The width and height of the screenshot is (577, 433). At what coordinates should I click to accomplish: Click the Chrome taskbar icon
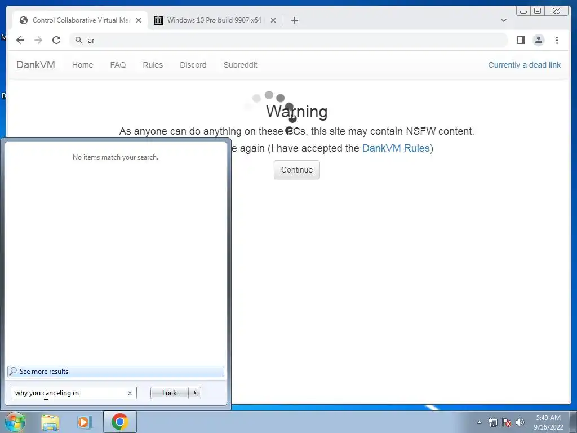click(x=119, y=422)
